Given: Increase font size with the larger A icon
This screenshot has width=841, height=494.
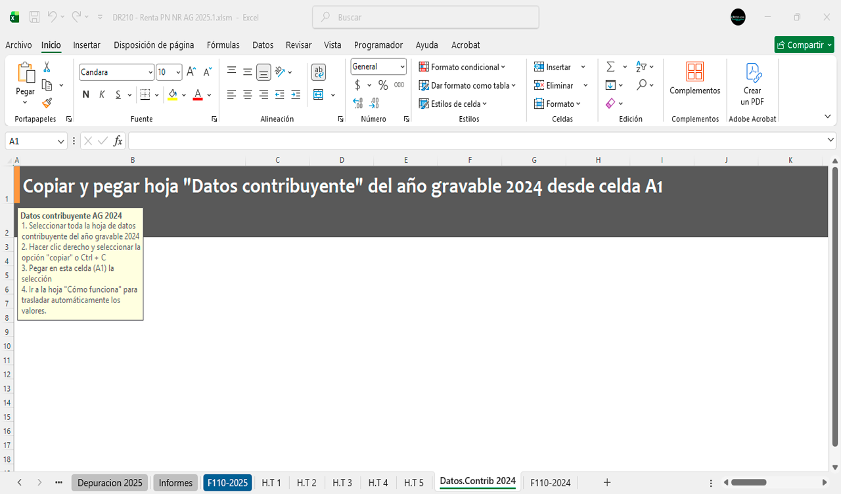Looking at the screenshot, I should coord(191,72).
